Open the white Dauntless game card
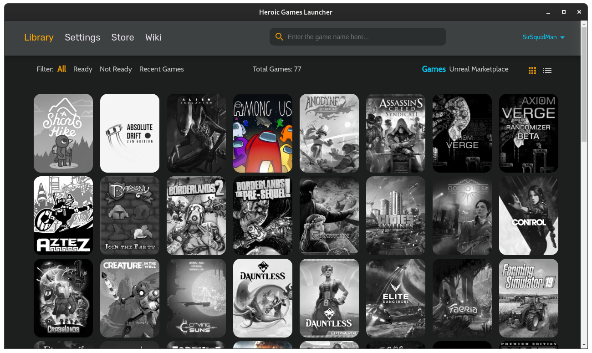The width and height of the screenshot is (592, 353). 263,298
